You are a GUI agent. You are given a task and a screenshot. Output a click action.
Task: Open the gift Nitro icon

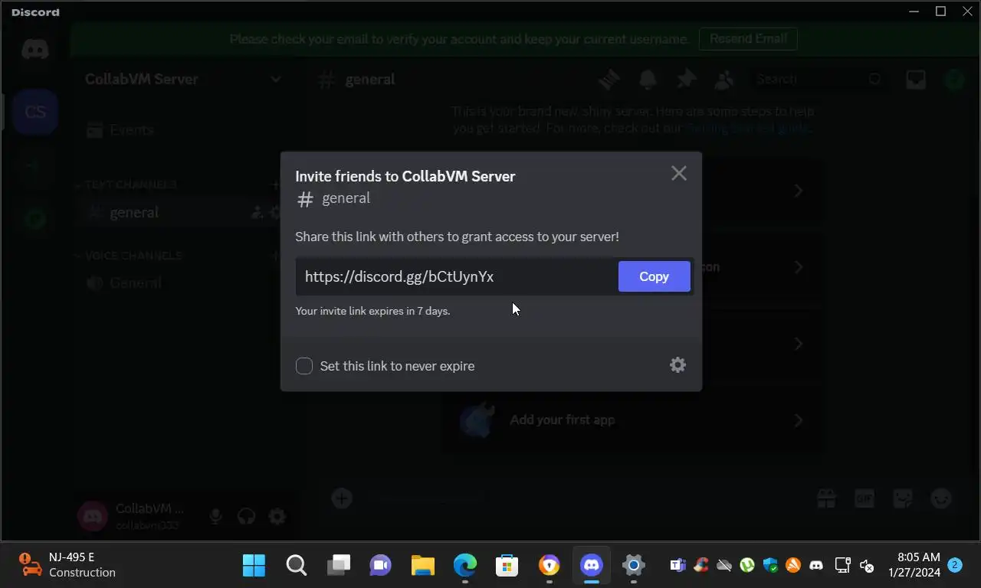pyautogui.click(x=826, y=498)
